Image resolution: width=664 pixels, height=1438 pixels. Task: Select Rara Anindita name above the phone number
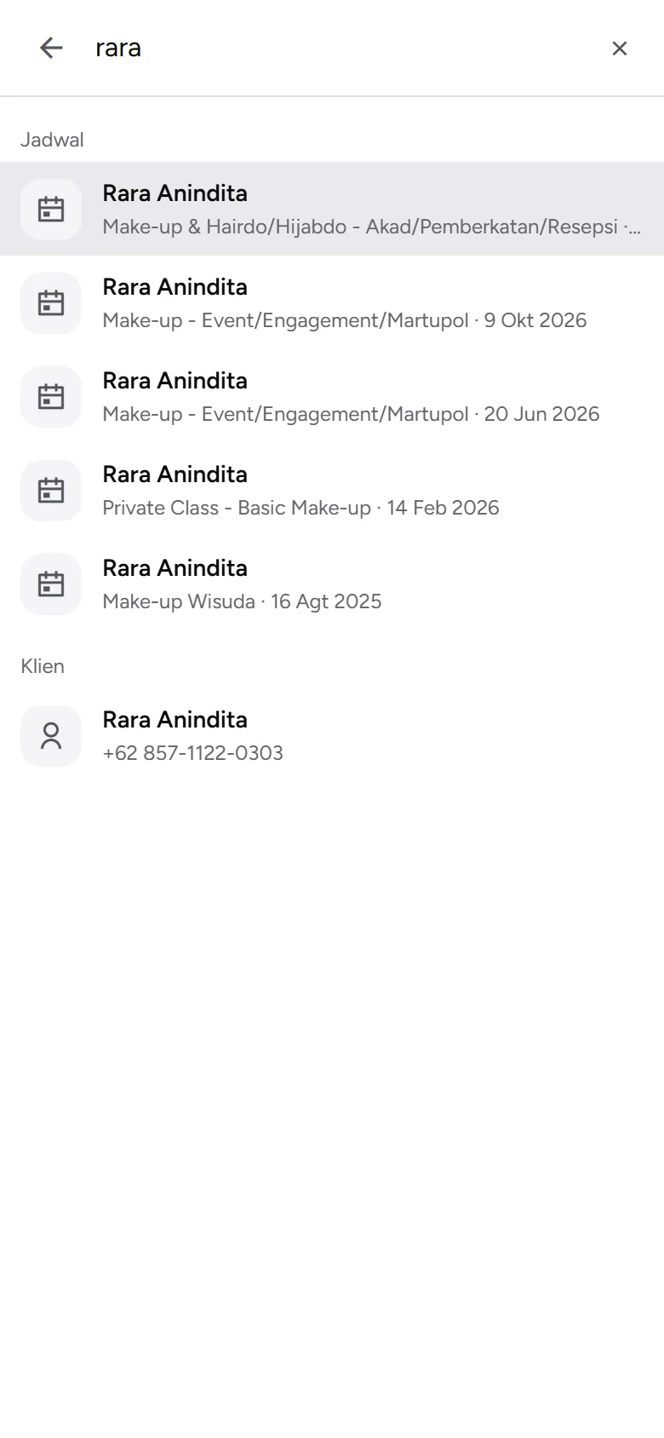tap(175, 720)
